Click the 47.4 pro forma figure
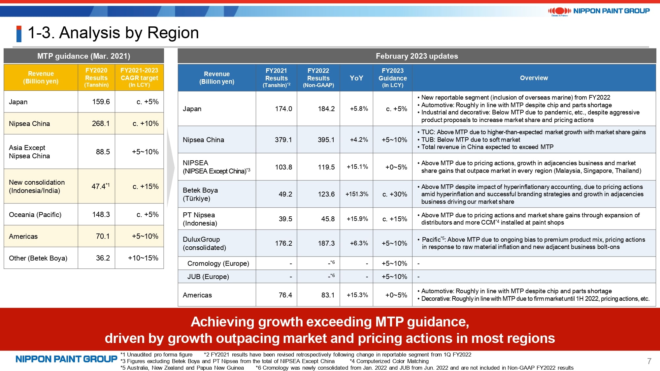This screenshot has width=660, height=371. click(101, 186)
